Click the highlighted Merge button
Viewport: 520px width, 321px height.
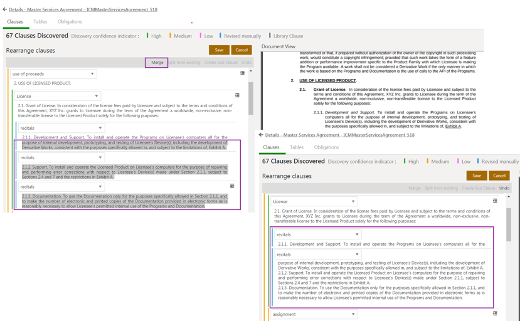click(157, 62)
